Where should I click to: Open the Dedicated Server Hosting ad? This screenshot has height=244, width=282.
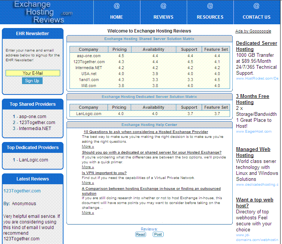click(x=257, y=46)
